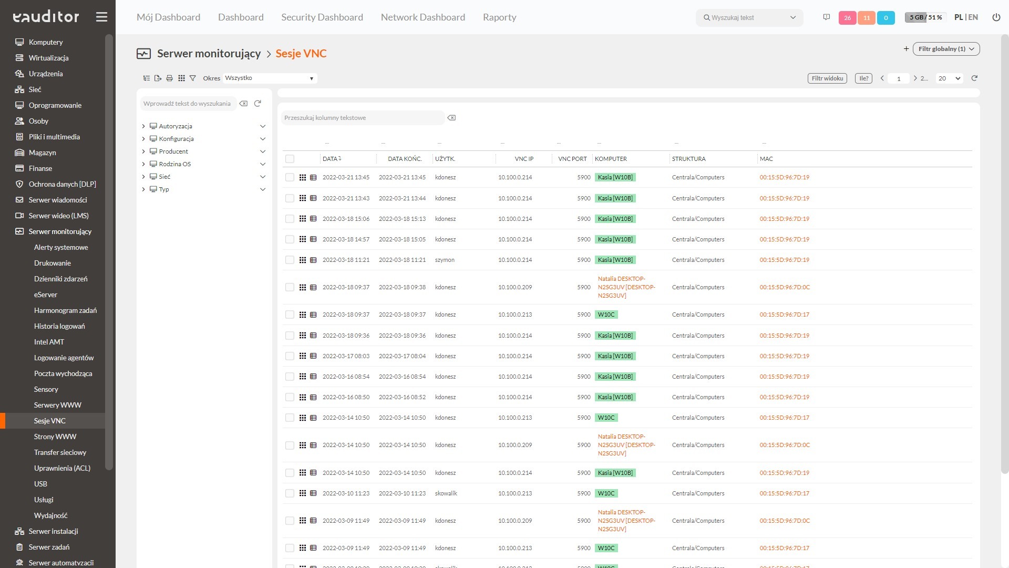Click the blue 0 alerts badge
The width and height of the screenshot is (1009, 568).
(x=886, y=18)
